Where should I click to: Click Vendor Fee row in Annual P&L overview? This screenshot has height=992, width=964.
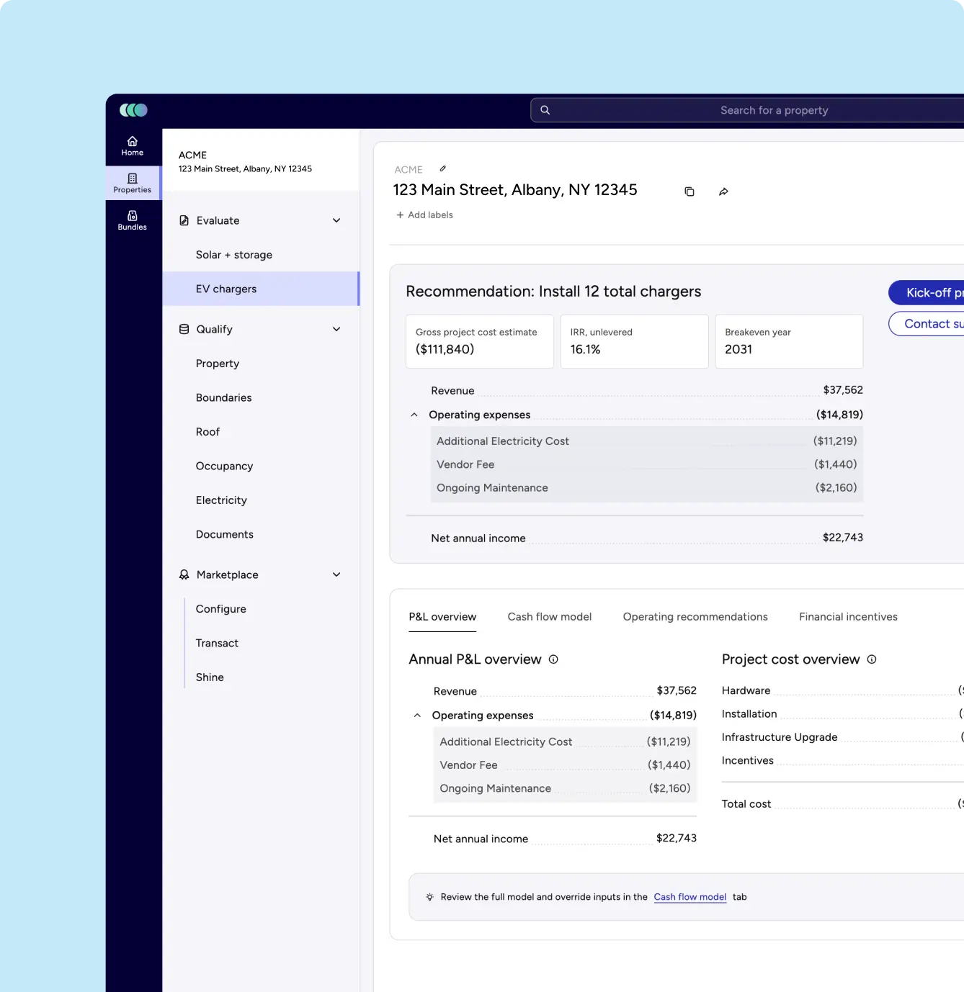coord(565,765)
